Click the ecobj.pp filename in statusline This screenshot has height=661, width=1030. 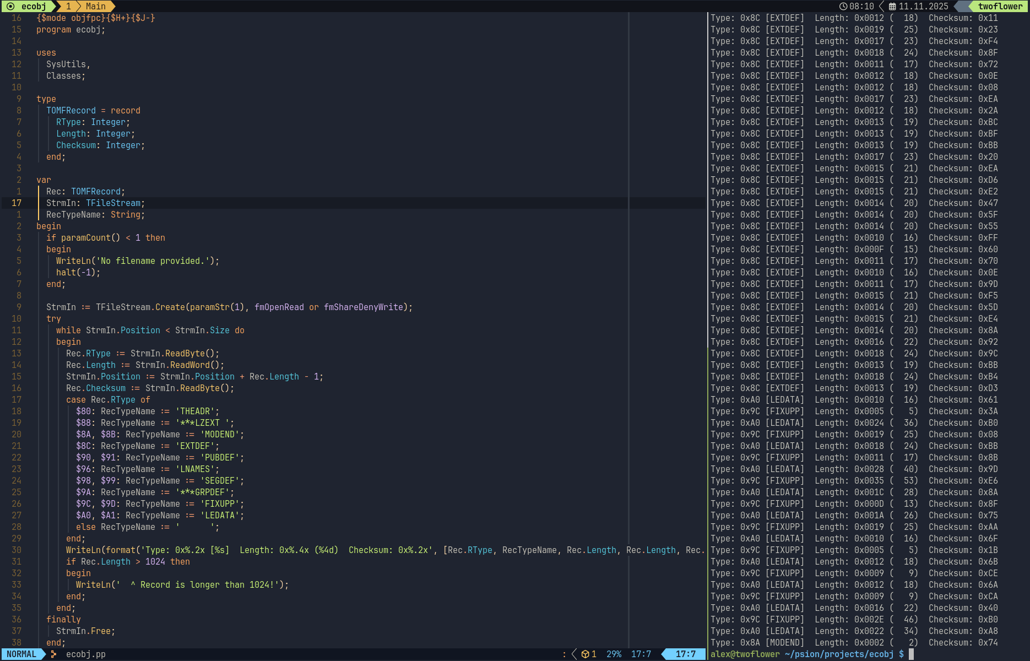(85, 654)
